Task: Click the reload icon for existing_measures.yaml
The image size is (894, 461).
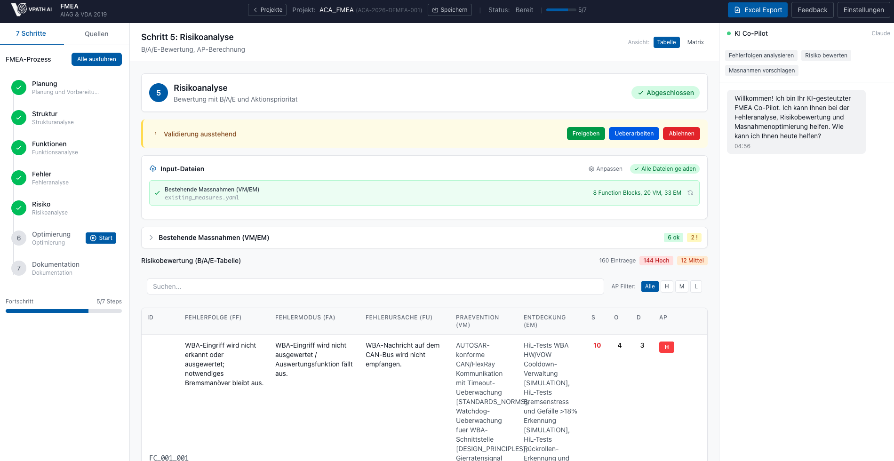Action: click(690, 193)
